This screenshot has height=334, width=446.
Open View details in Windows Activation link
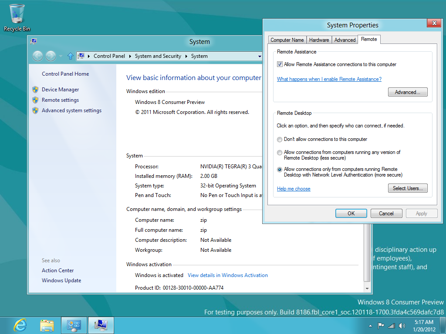click(227, 275)
